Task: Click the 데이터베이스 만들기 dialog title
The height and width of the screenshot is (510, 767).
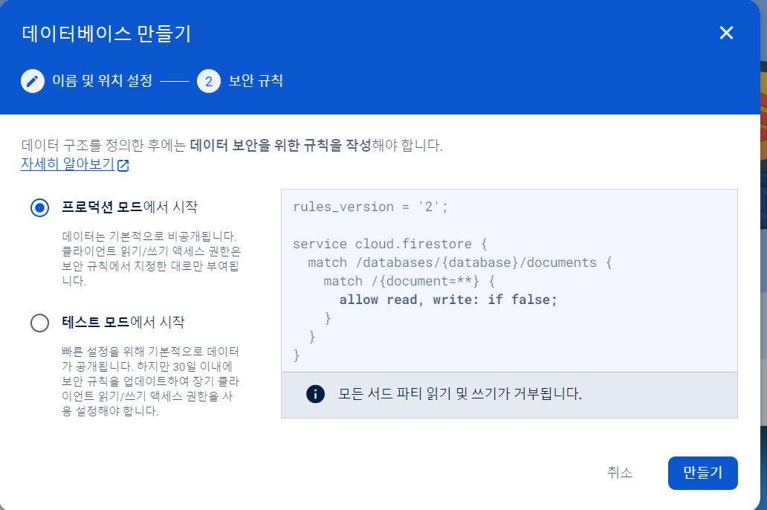Action: [x=106, y=33]
